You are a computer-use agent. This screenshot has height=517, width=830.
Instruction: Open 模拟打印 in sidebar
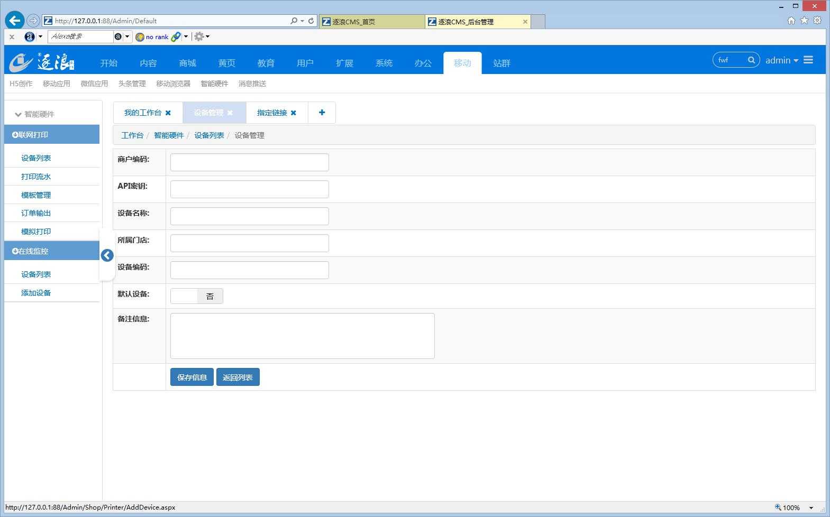click(x=36, y=232)
